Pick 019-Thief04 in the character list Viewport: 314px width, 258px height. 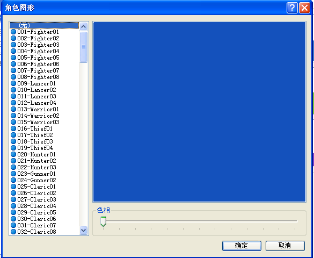pos(44,148)
